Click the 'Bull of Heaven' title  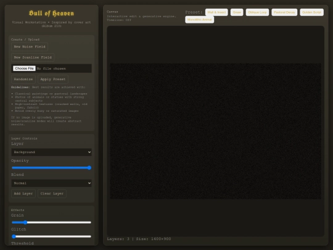(x=51, y=14)
